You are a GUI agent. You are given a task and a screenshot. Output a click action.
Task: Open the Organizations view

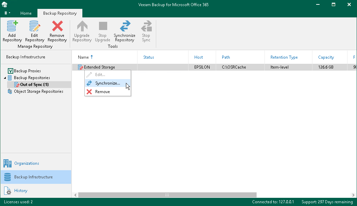click(x=27, y=163)
